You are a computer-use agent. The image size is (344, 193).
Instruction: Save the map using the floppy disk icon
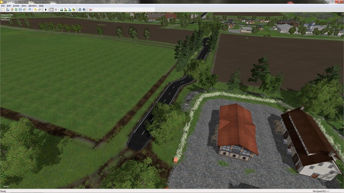tap(20, 9)
